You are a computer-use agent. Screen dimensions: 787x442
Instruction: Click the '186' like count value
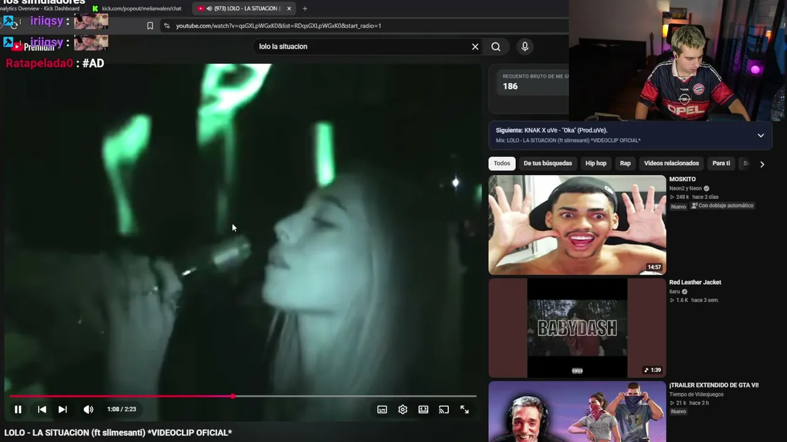click(510, 86)
